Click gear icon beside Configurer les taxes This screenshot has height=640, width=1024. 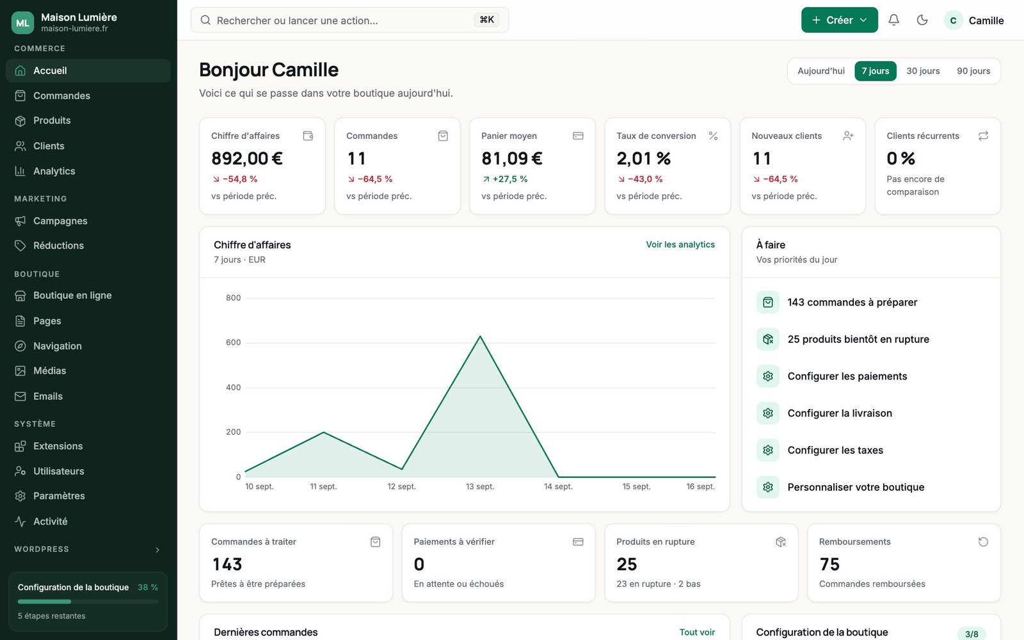[x=768, y=450]
